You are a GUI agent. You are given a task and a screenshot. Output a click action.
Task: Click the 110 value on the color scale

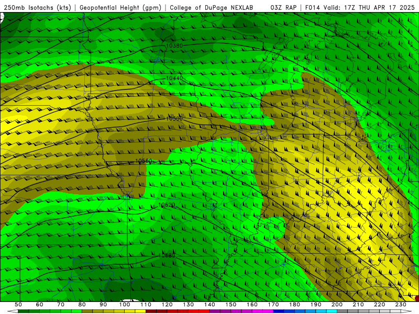[146, 305]
